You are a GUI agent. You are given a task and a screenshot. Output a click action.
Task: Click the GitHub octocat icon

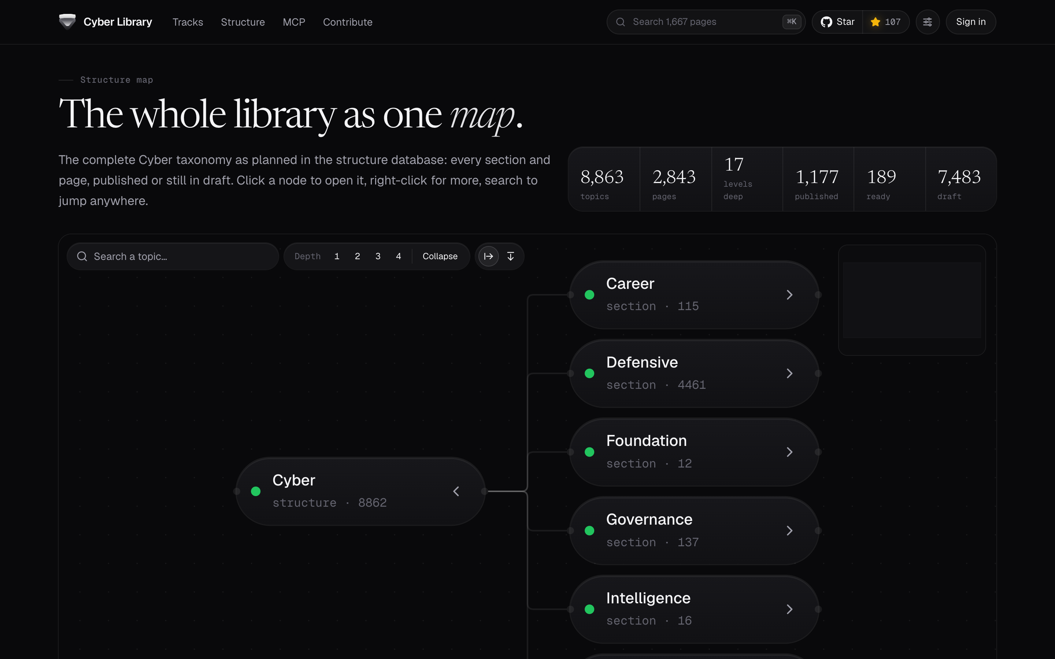click(826, 22)
